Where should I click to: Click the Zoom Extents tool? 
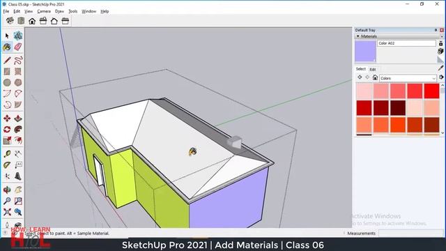click(x=7, y=212)
